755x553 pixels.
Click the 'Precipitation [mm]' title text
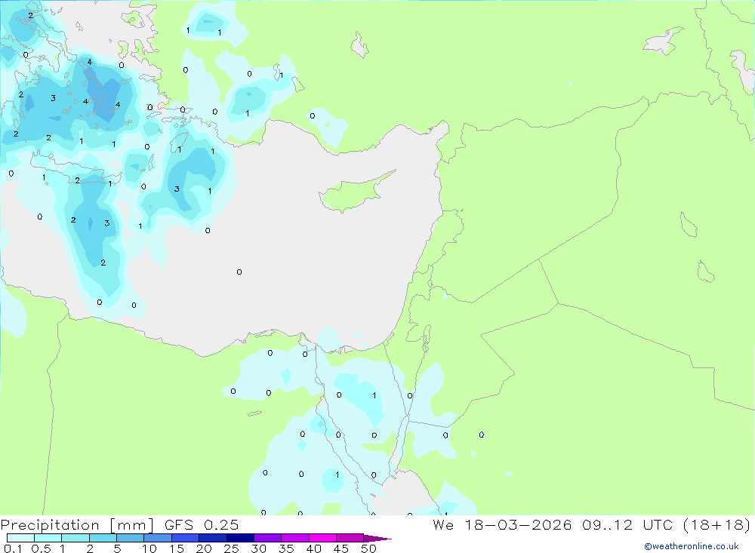(77, 525)
